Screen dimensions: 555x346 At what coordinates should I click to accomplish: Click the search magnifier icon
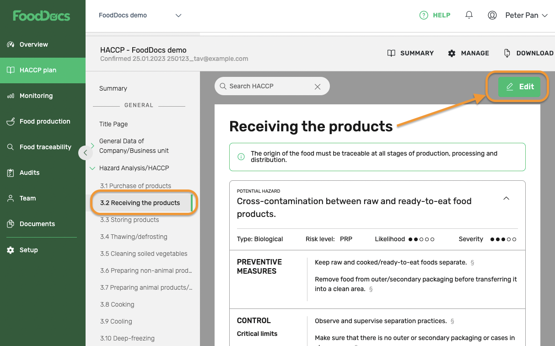tap(223, 86)
